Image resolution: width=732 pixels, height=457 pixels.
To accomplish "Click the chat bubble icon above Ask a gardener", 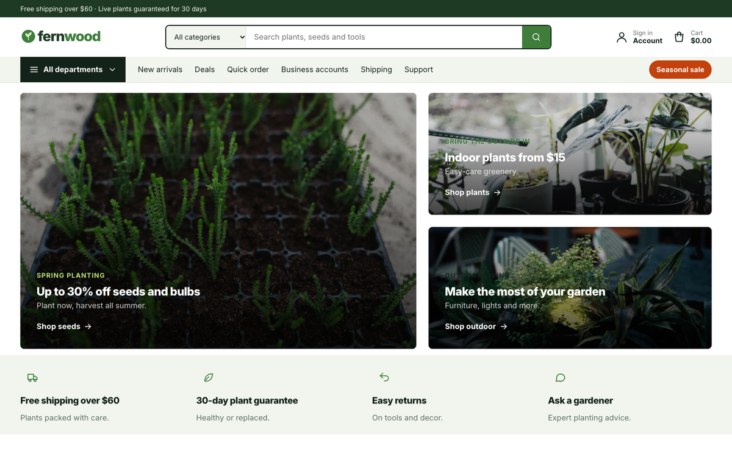I will pyautogui.click(x=561, y=378).
